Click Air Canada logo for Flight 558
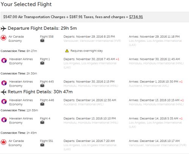Viewport: 189px width, 154px height. pyautogui.click(x=3, y=38)
